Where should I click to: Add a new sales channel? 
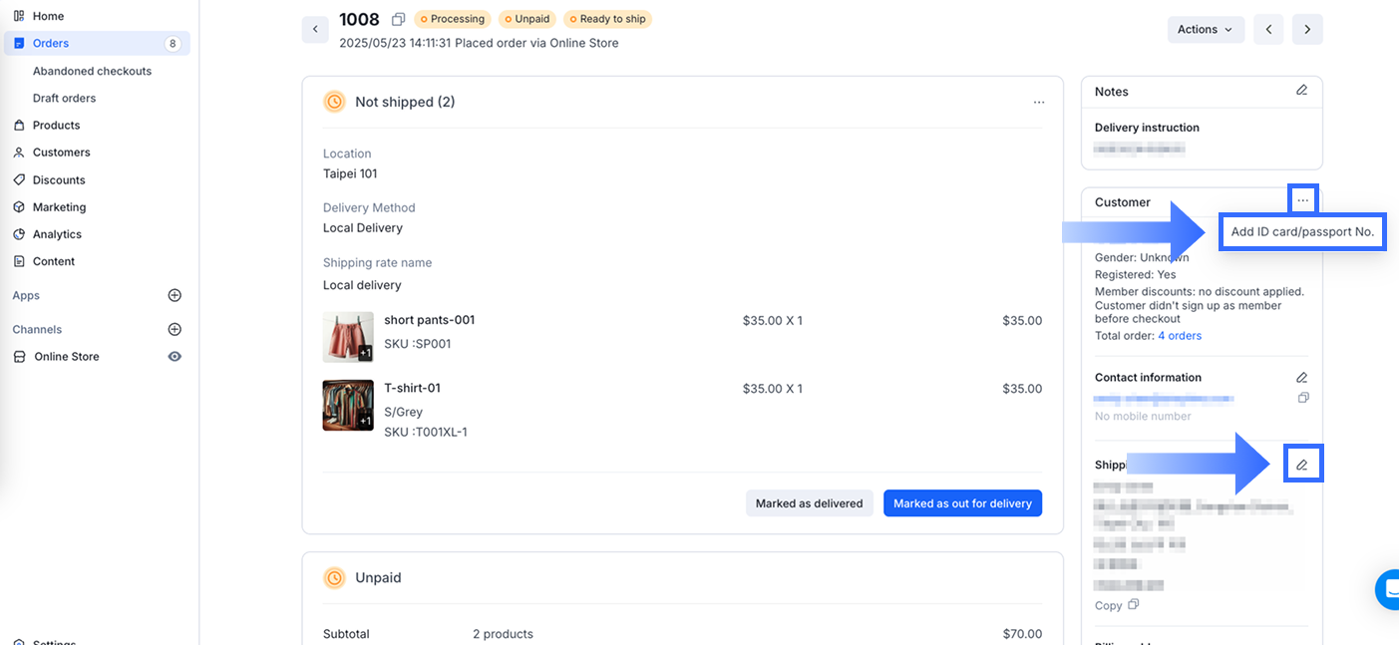175,329
